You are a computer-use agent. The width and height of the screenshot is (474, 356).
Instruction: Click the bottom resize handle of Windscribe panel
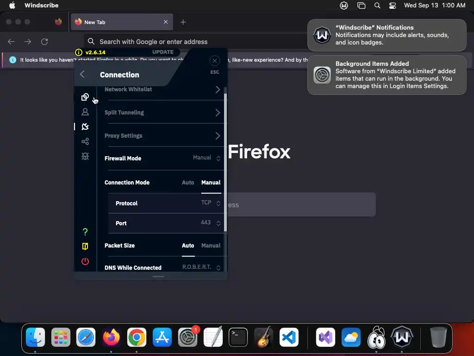pyautogui.click(x=158, y=276)
